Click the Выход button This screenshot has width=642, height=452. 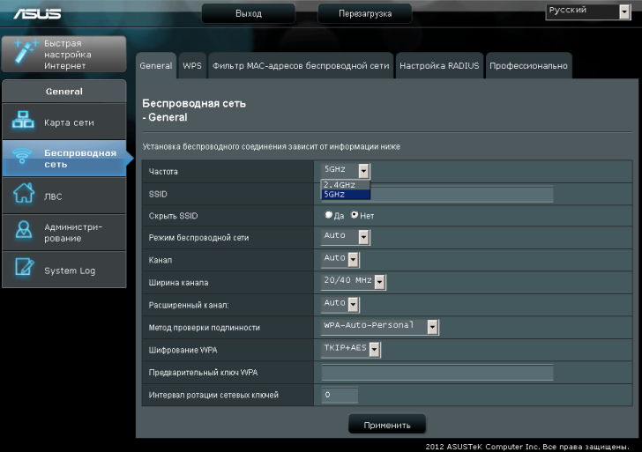pos(249,14)
